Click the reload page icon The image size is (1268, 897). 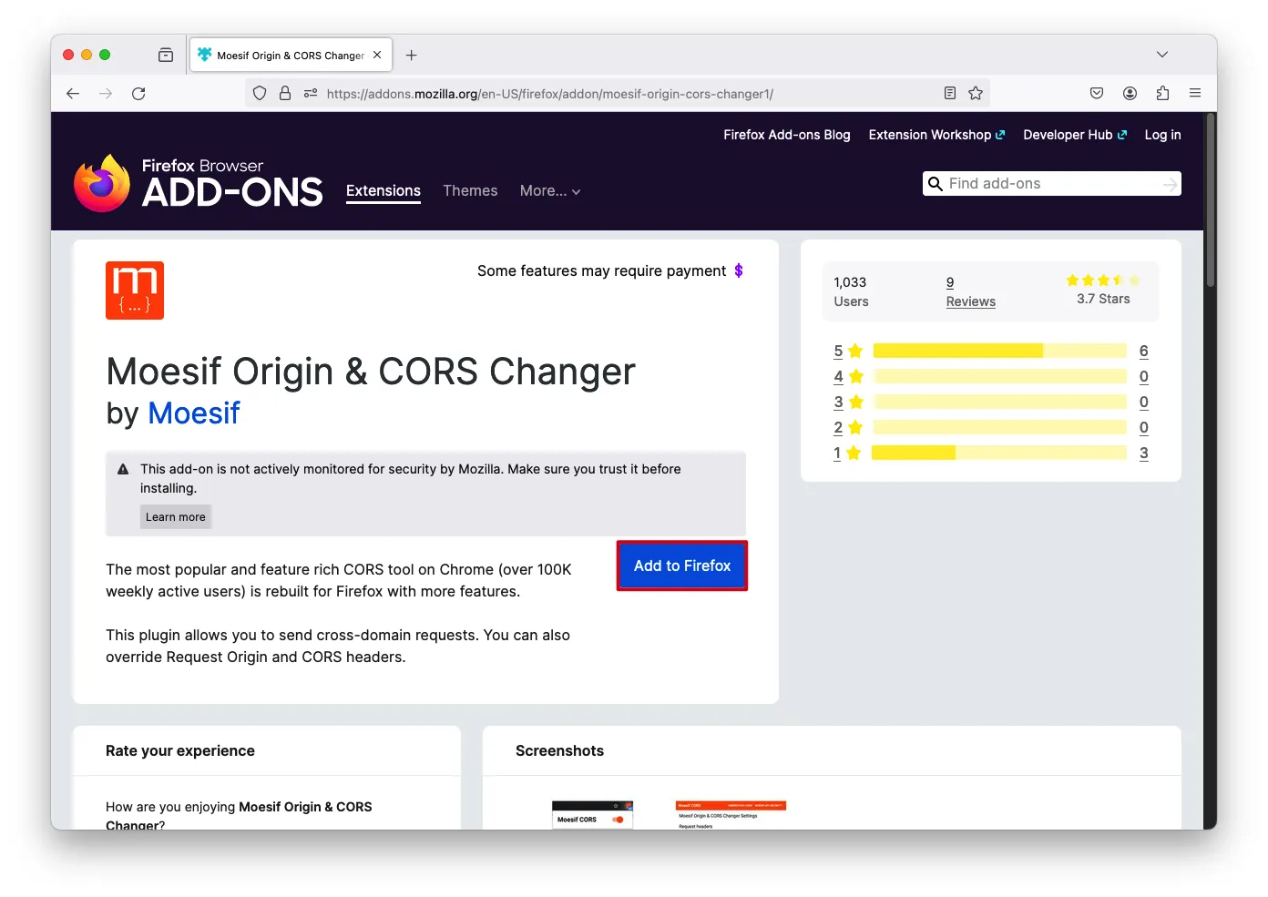tap(138, 94)
